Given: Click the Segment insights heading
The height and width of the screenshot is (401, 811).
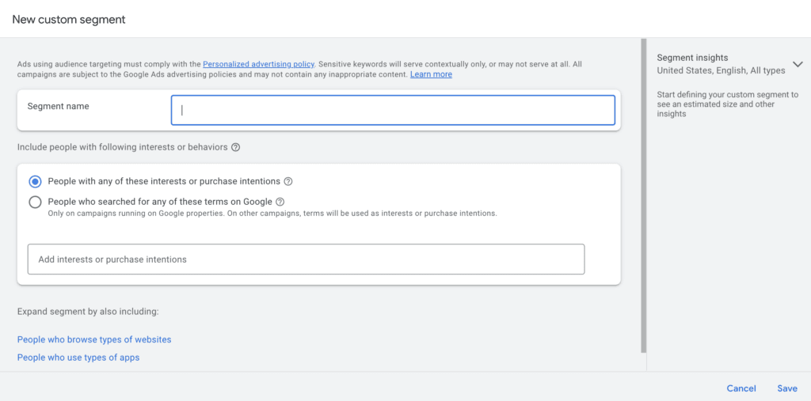Looking at the screenshot, I should tap(692, 58).
